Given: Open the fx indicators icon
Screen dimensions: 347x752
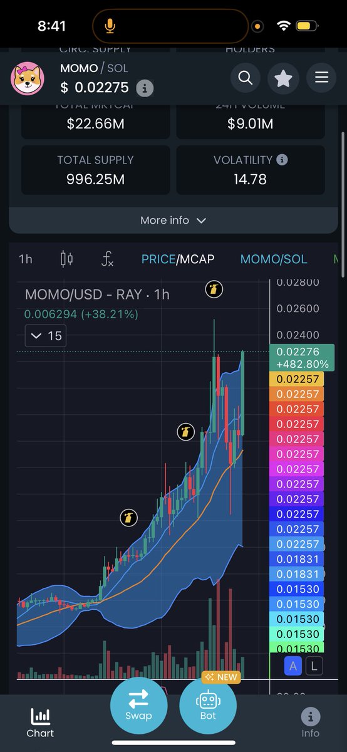Looking at the screenshot, I should point(108,259).
